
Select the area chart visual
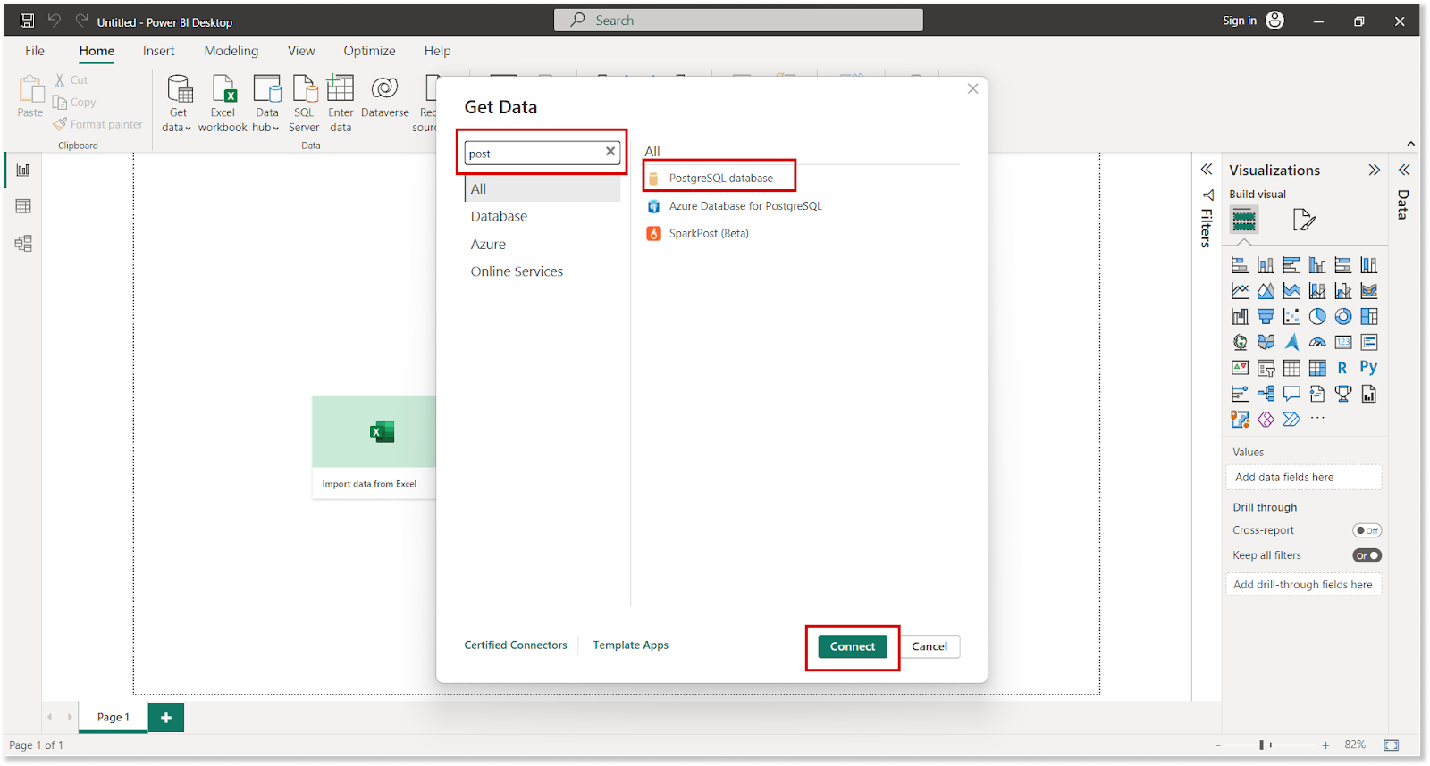coord(1266,291)
